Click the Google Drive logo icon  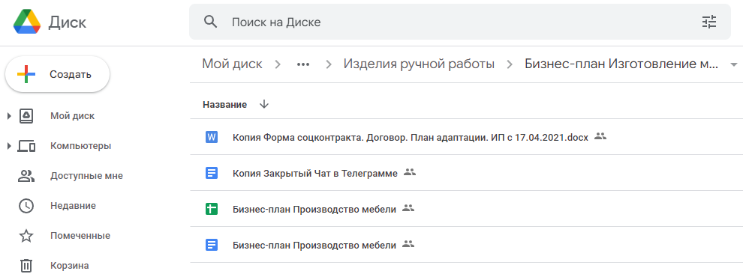click(27, 22)
